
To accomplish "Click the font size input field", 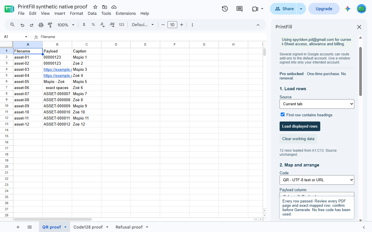I will coord(172,25).
